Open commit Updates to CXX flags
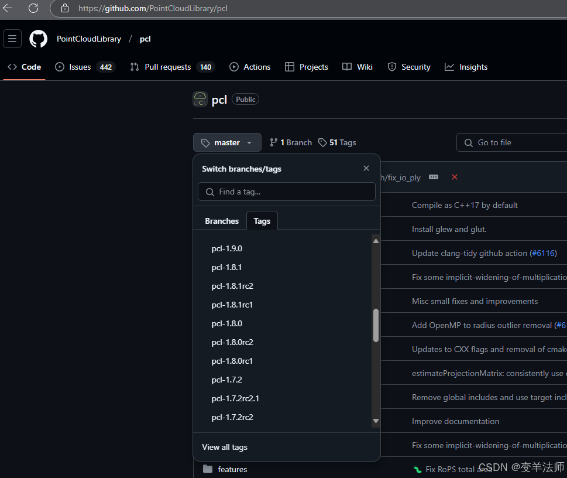This screenshot has width=567, height=478. [x=489, y=350]
